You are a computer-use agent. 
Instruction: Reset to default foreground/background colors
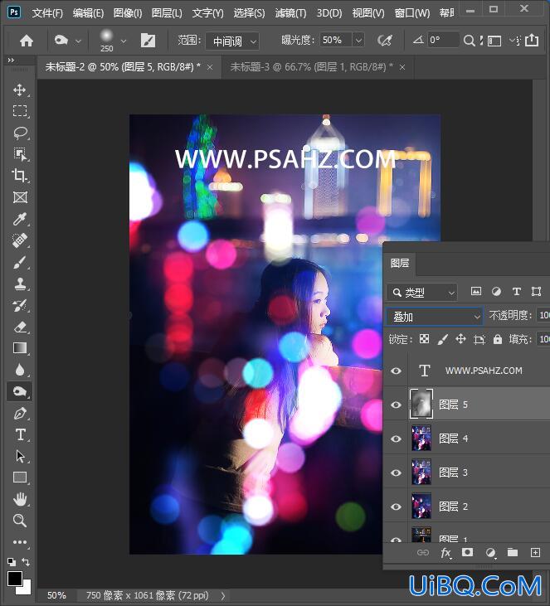[12, 561]
